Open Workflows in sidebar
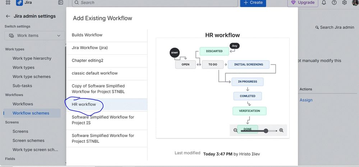The image size is (359, 167). pos(23,104)
